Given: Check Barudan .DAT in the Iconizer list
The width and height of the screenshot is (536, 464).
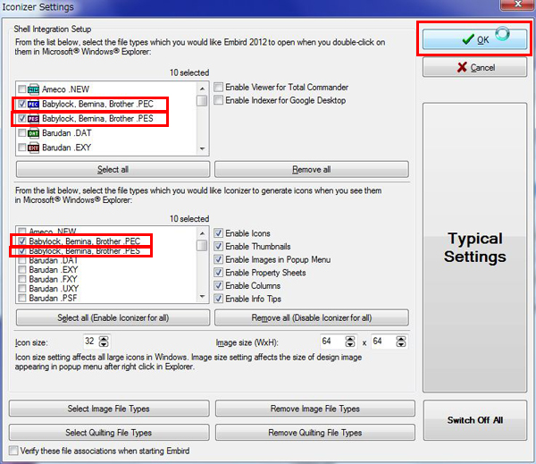Looking at the screenshot, I should (21, 260).
